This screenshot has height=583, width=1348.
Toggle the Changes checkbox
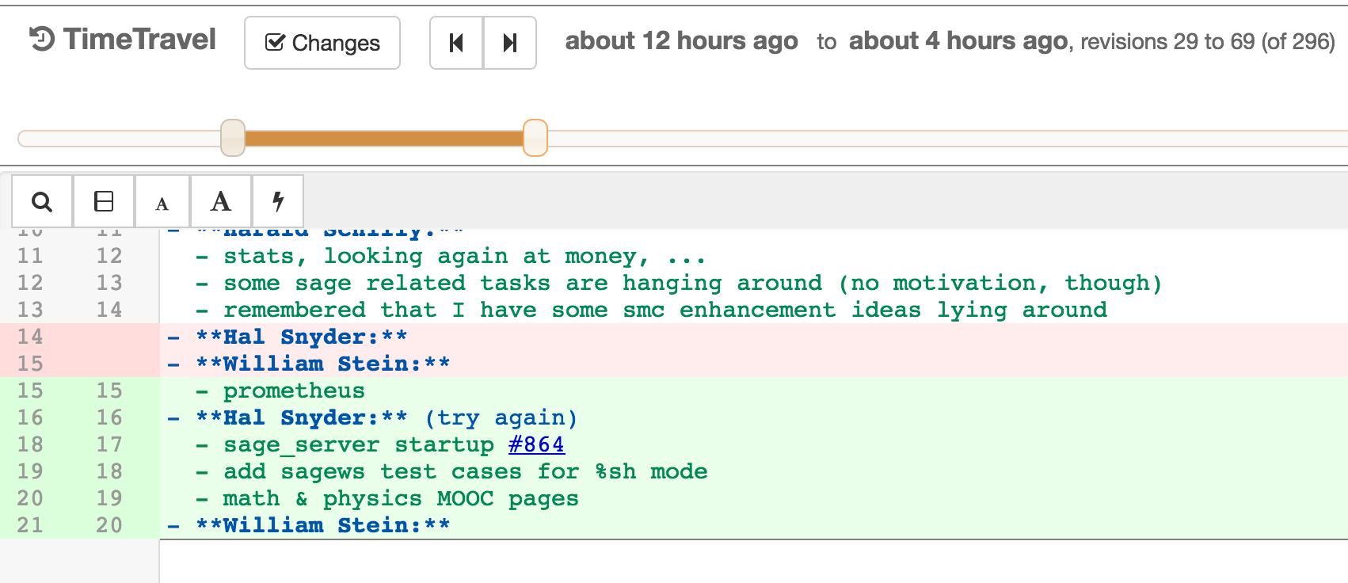275,43
